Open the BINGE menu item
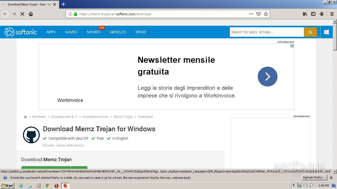337x189 pixels. [141, 32]
